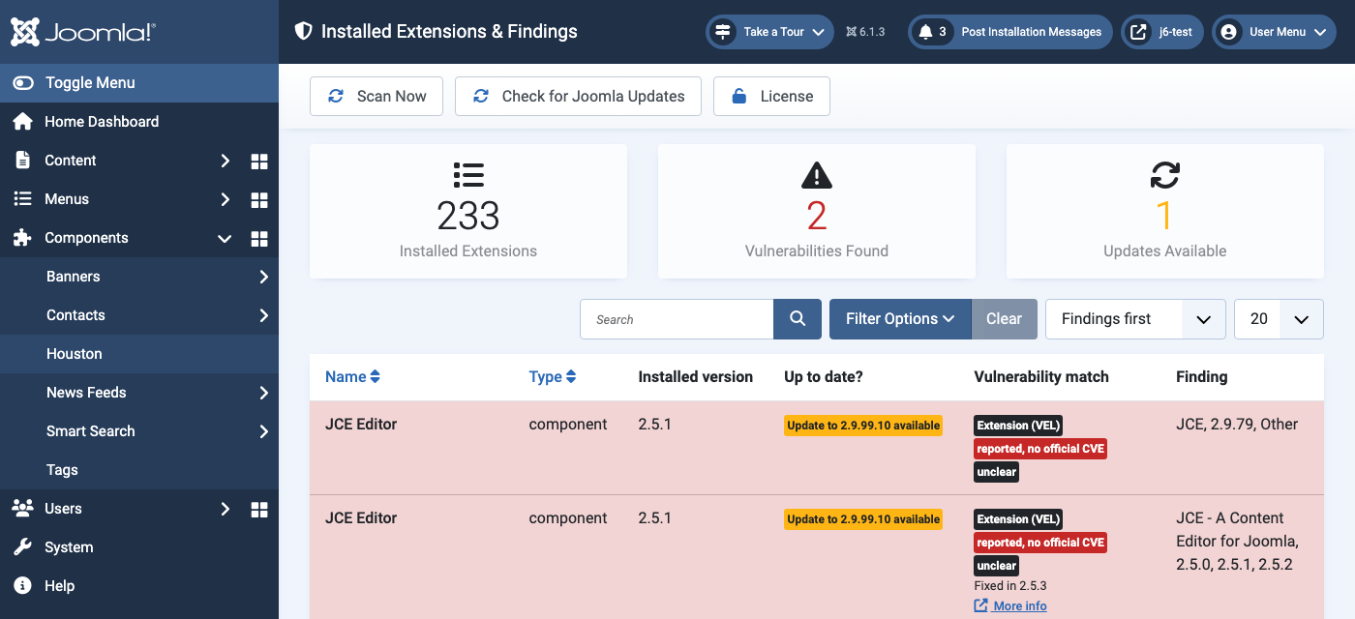
Task: Sort table by Type column
Action: point(553,377)
